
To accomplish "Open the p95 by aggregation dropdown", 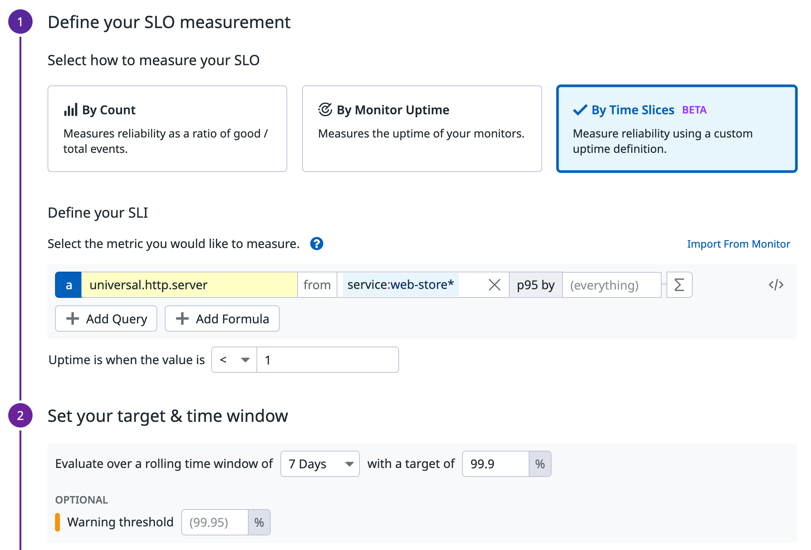I will 535,285.
